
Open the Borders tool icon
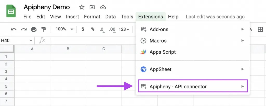[x=260, y=30]
